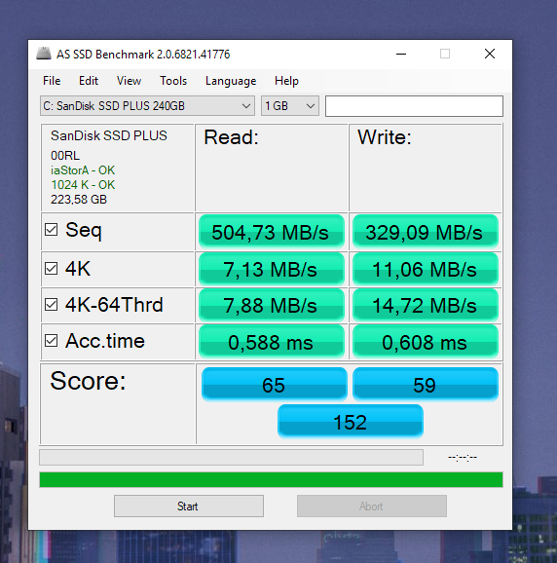557x563 pixels.
Task: Click the green overall progress bar
Action: point(271,479)
